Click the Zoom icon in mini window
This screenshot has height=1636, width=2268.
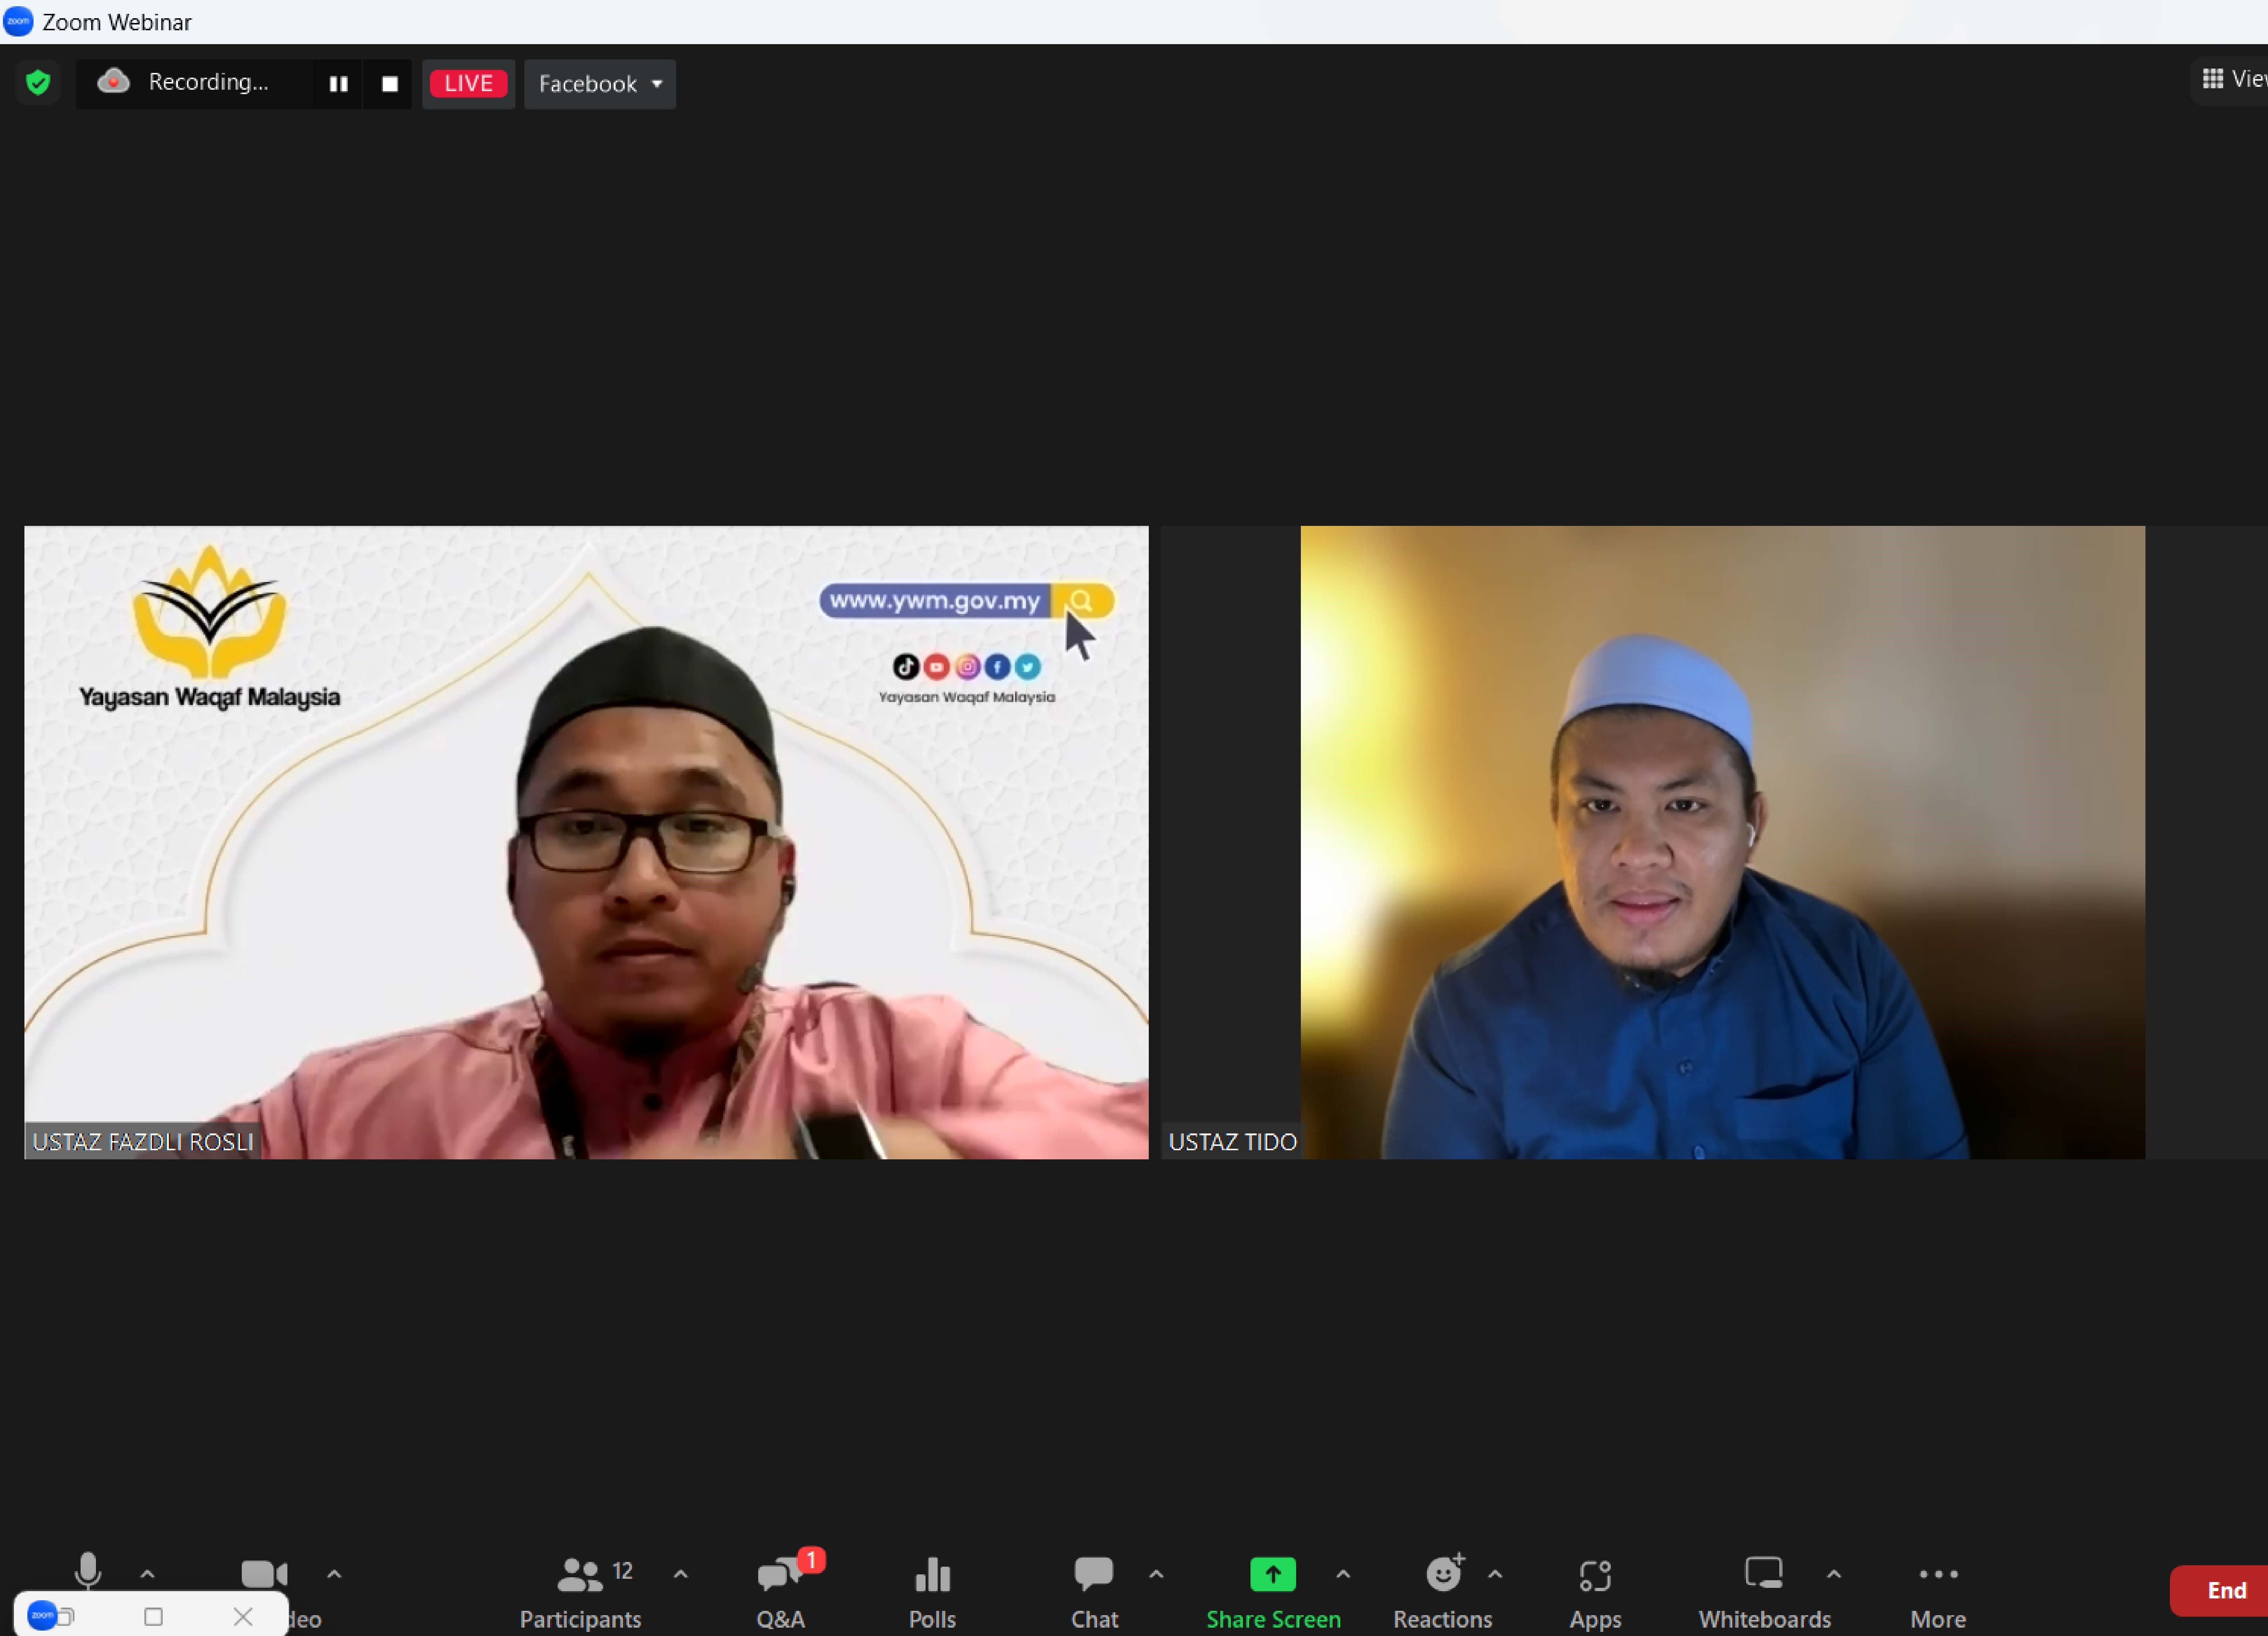[x=42, y=1615]
